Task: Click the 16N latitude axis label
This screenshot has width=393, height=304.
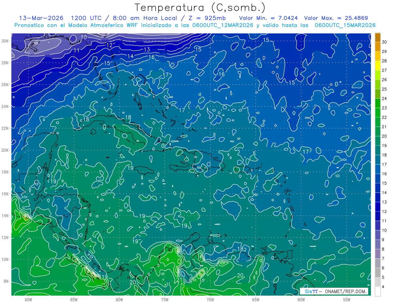Action: pyautogui.click(x=6, y=194)
